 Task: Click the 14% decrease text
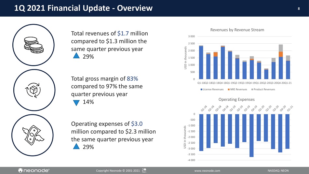pyautogui.click(x=88, y=102)
